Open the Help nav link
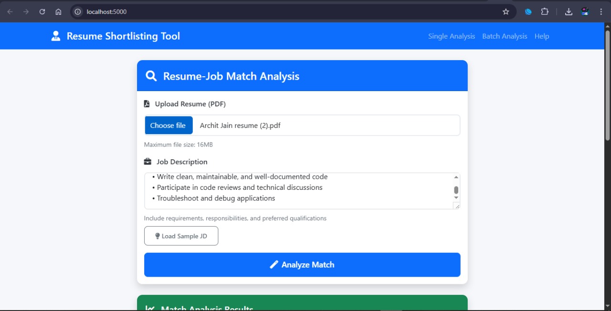Image resolution: width=611 pixels, height=311 pixels. click(541, 36)
